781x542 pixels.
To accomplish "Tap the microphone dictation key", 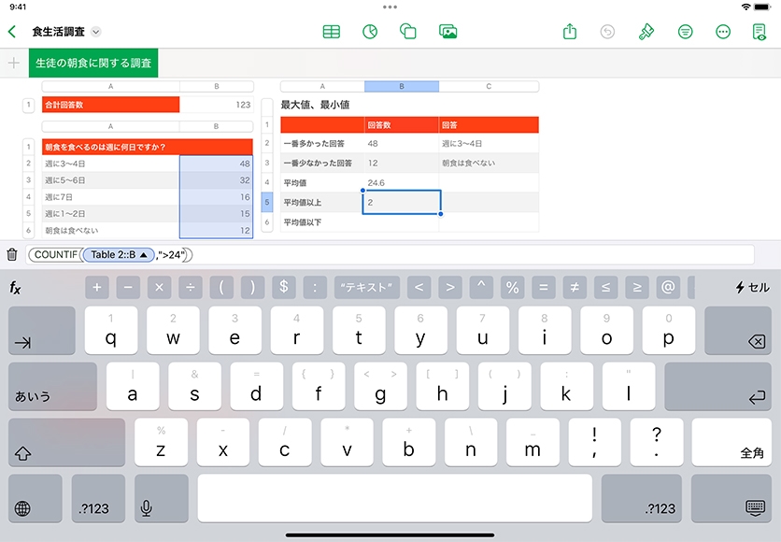I will coord(147,507).
